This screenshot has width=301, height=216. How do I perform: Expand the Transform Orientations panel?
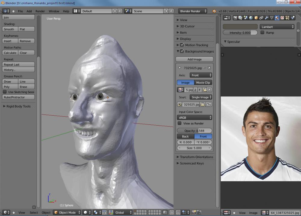click(194, 157)
